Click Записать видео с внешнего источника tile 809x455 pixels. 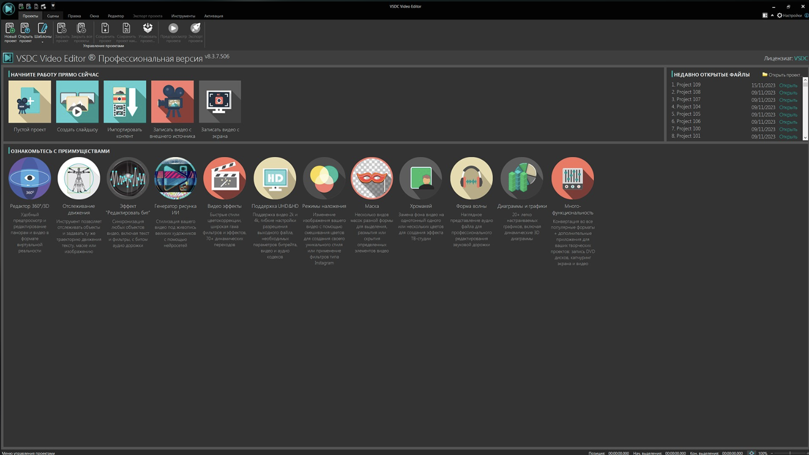point(172,102)
